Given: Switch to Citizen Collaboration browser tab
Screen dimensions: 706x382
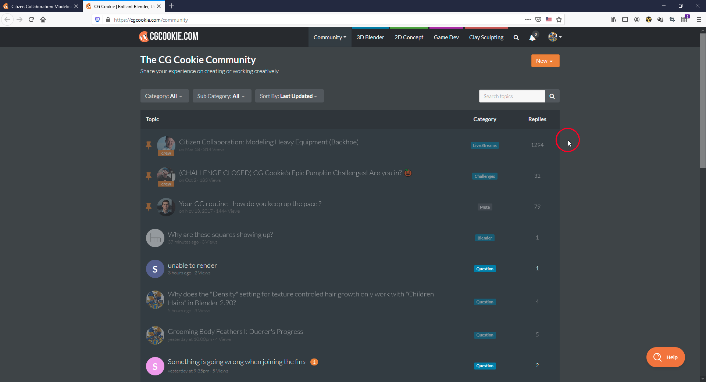Looking at the screenshot, I should (40, 6).
